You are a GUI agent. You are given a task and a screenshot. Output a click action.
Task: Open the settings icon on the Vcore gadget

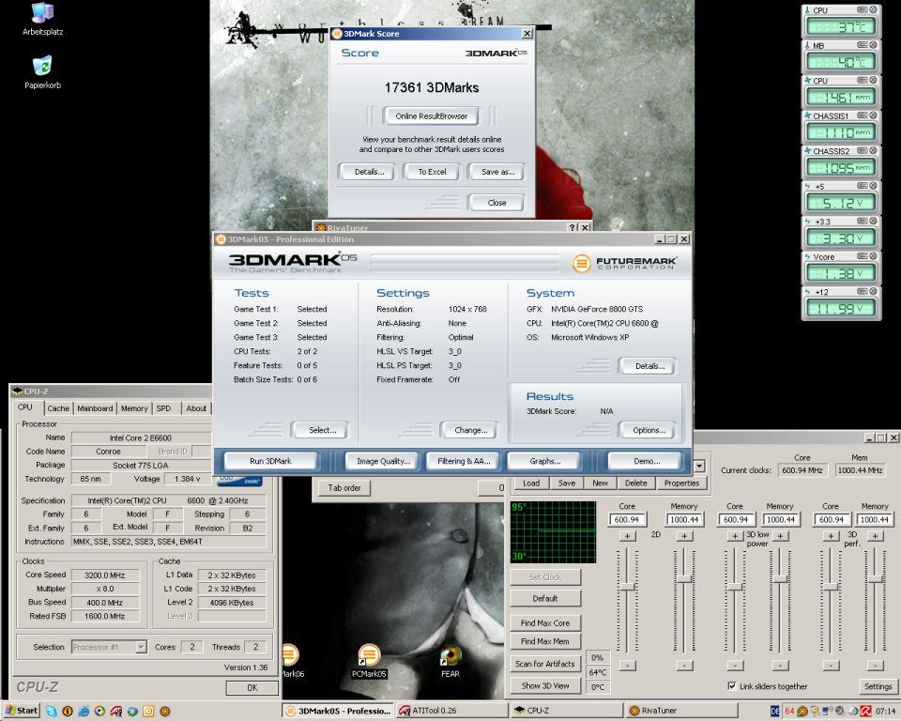863,256
